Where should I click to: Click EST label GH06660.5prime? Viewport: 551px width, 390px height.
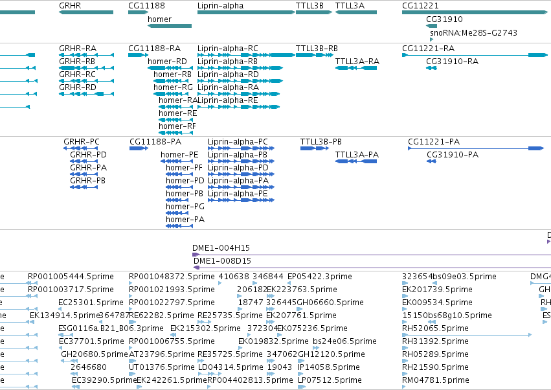click(330, 303)
